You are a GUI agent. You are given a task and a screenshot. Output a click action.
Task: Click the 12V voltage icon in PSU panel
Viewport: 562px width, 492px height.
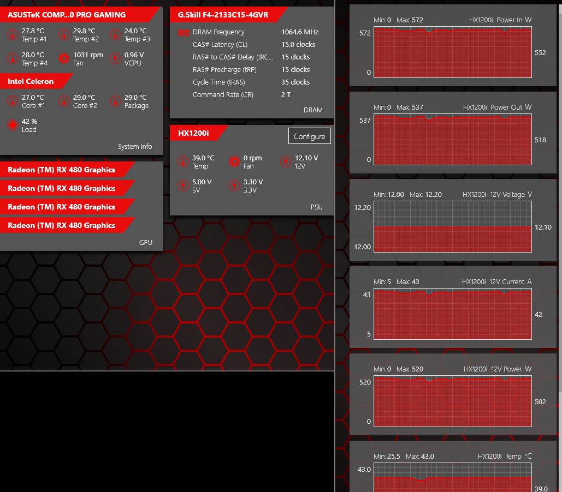[286, 162]
